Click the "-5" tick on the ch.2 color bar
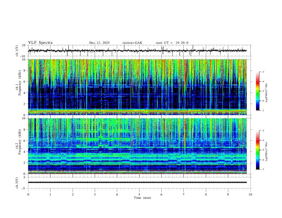Image resolution: width=282 pixels, height=218 pixels. (262, 150)
